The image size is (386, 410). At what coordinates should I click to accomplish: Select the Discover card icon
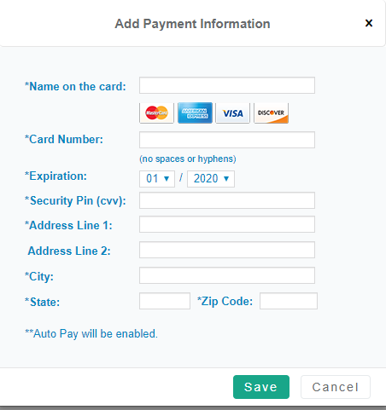point(271,113)
